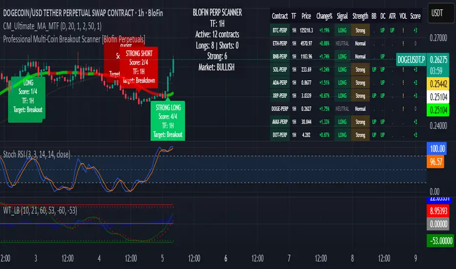
Task: Select the DOGE-PERP contract cell
Action: click(280, 109)
